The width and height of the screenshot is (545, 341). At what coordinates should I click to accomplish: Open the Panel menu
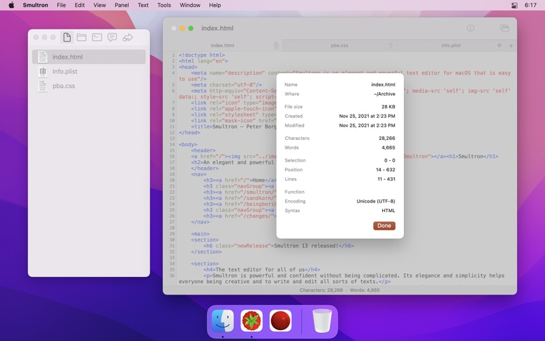tap(122, 5)
